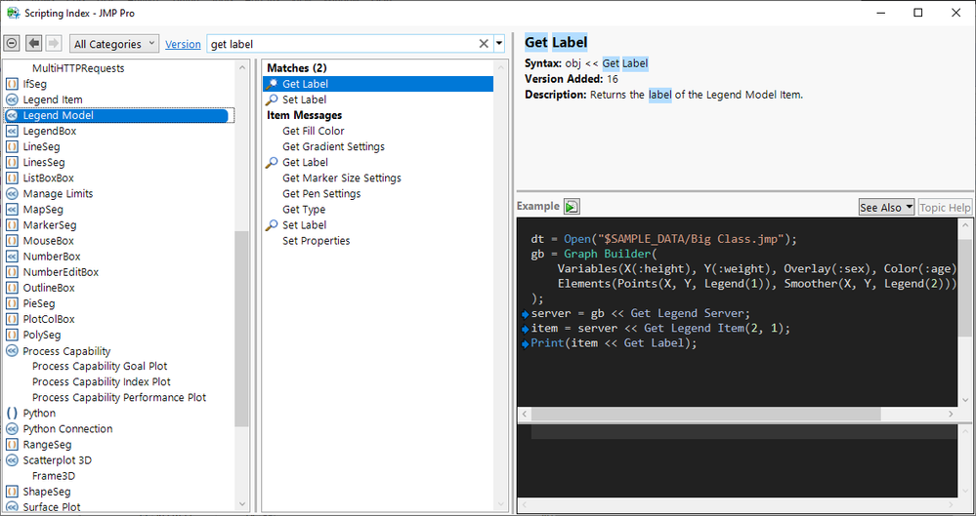The image size is (976, 516).
Task: Select PlotColBox in the object list
Action: pos(49,319)
